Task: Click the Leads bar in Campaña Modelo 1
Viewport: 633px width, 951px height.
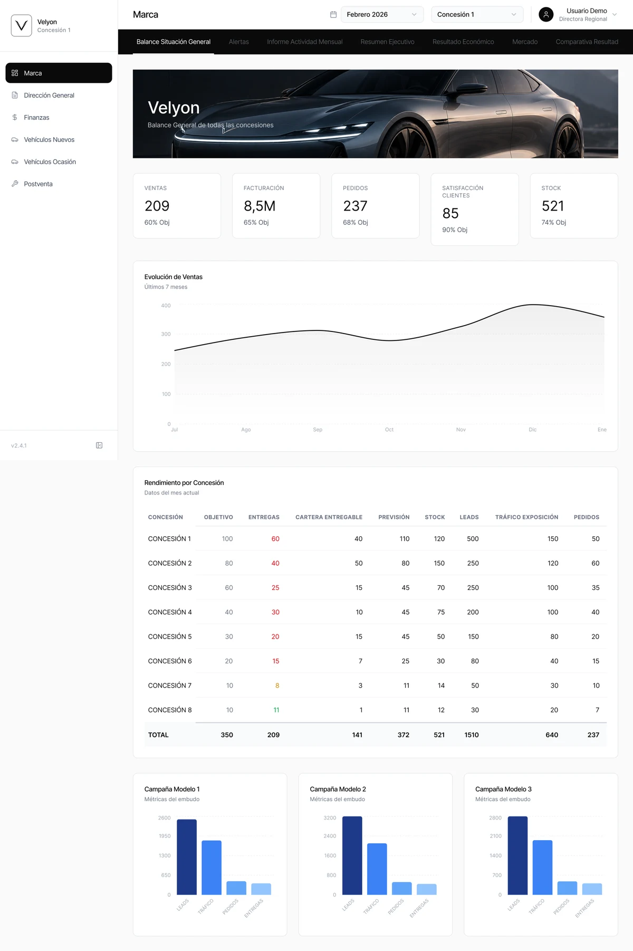Action: pos(187,857)
